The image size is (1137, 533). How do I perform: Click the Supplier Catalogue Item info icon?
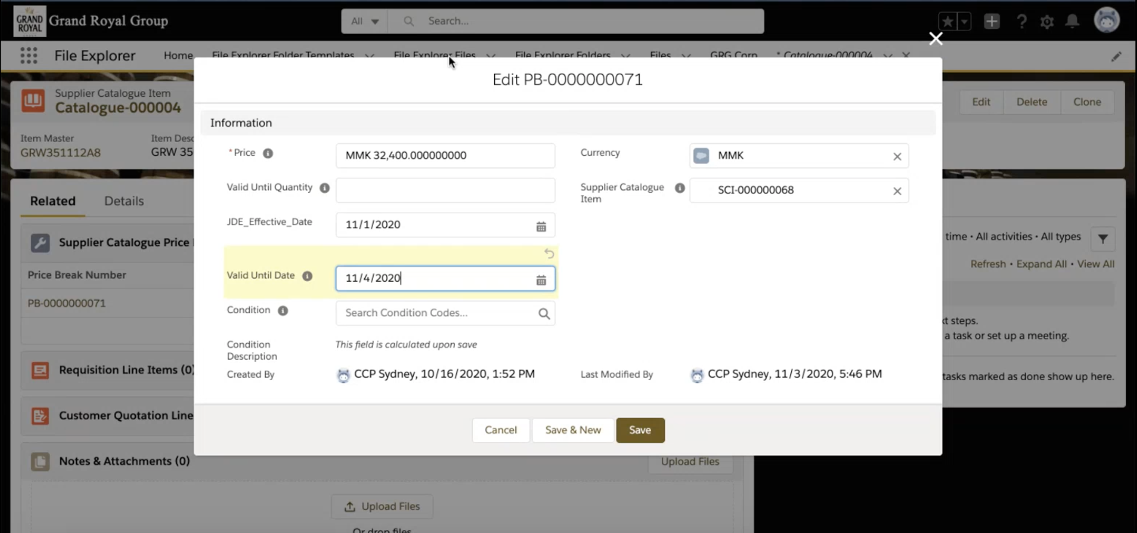[679, 188]
